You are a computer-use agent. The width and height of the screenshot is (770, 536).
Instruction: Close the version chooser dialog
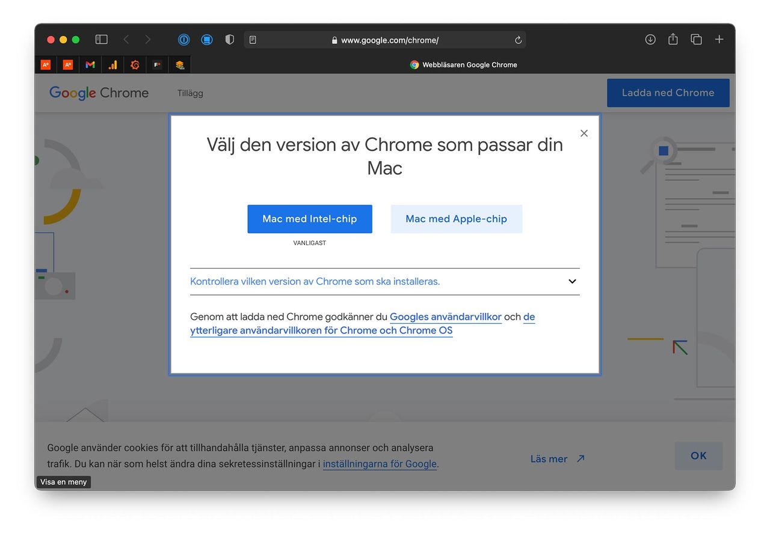click(x=584, y=133)
